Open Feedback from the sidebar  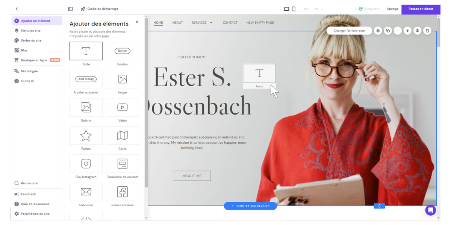[37, 194]
